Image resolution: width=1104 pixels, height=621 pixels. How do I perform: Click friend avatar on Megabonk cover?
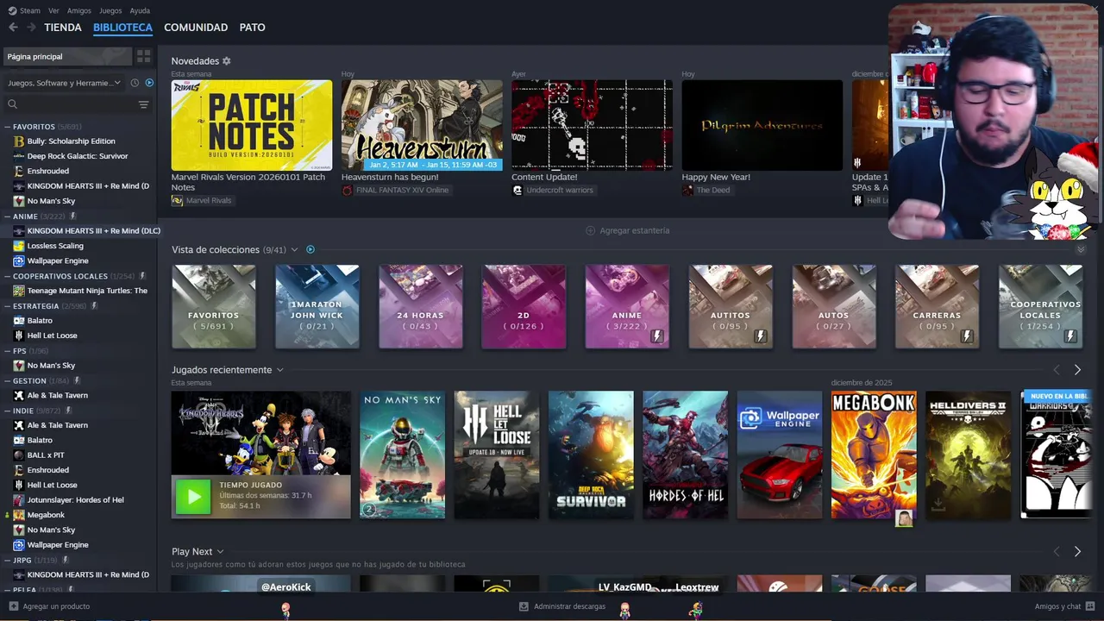tap(904, 517)
